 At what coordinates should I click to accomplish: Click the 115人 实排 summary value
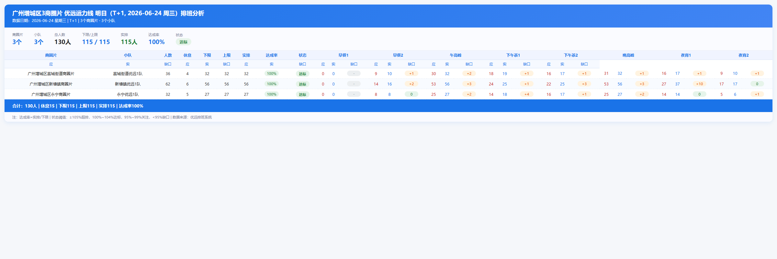[129, 42]
